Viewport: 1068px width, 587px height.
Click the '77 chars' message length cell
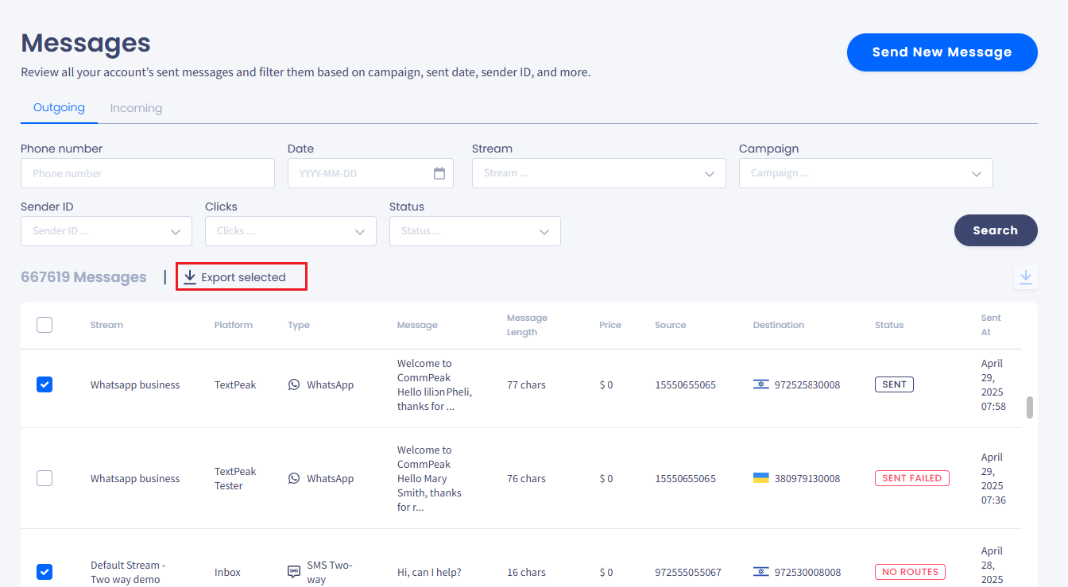[x=526, y=384]
